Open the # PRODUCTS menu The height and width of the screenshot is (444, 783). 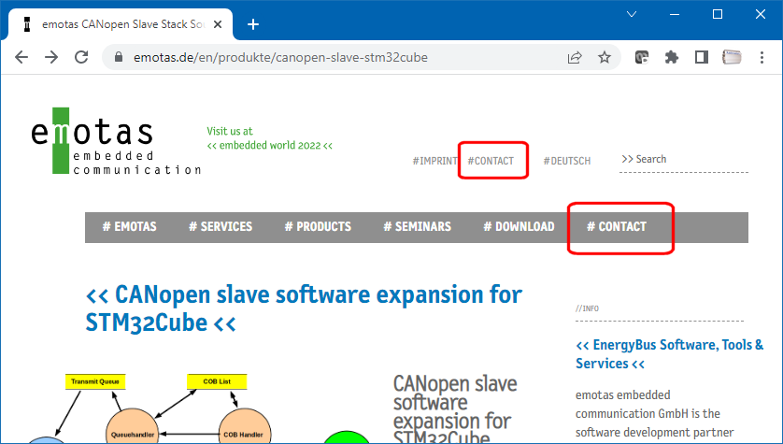coord(318,227)
